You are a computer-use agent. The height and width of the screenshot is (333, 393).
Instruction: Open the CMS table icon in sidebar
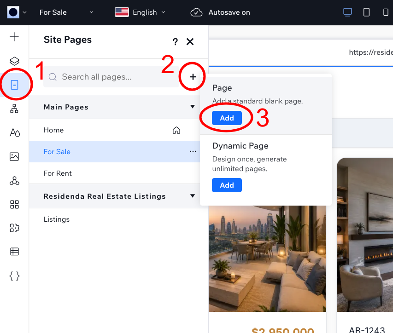[14, 252]
